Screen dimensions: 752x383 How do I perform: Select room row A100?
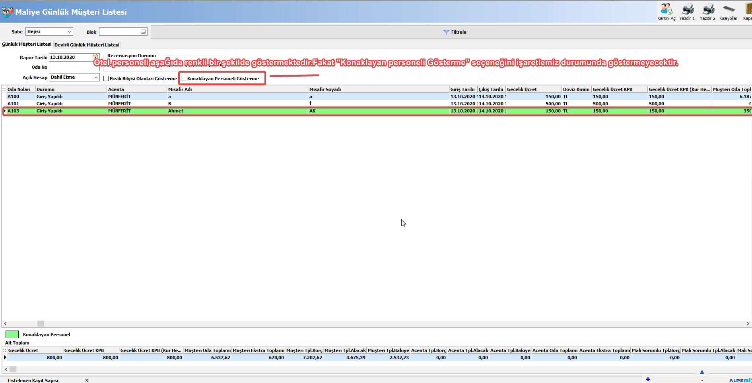[377, 97]
